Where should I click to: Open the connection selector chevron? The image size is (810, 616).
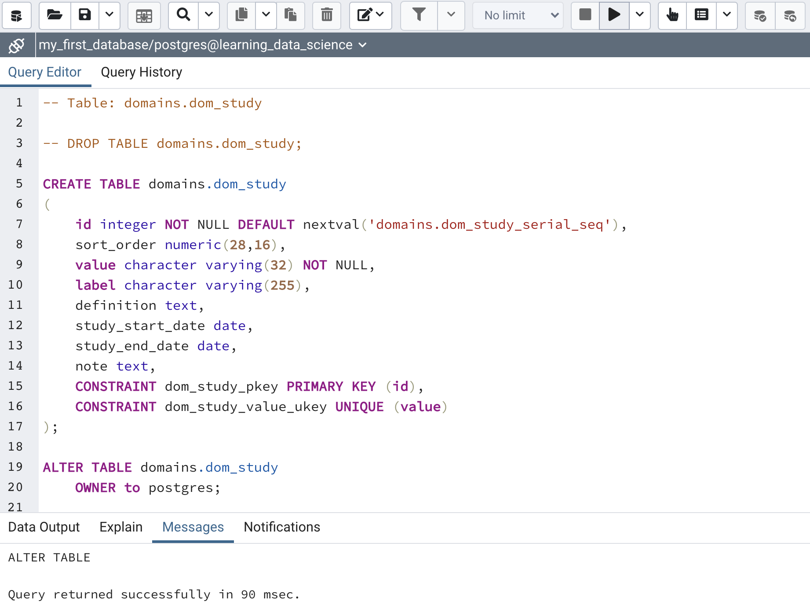[x=363, y=45]
